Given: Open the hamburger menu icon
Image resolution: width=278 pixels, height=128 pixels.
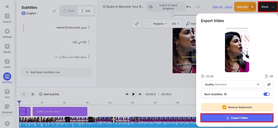Looking at the screenshot, I should pos(7,7).
